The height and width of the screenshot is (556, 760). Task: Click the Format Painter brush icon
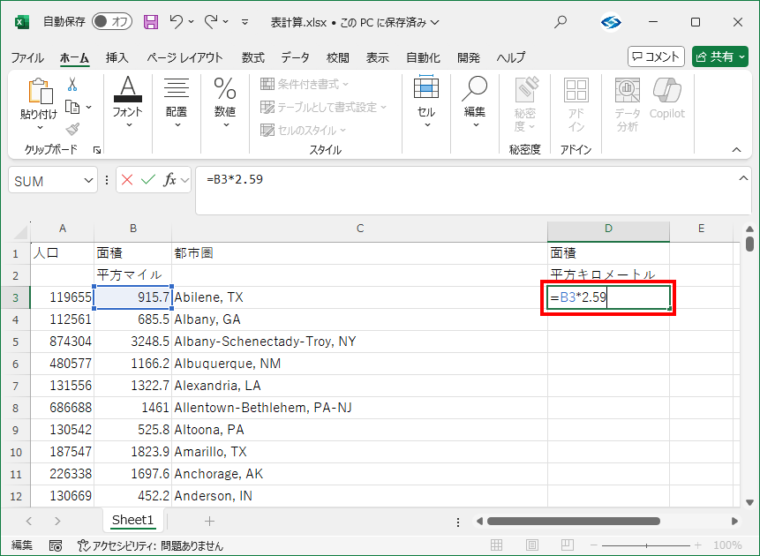click(x=72, y=129)
